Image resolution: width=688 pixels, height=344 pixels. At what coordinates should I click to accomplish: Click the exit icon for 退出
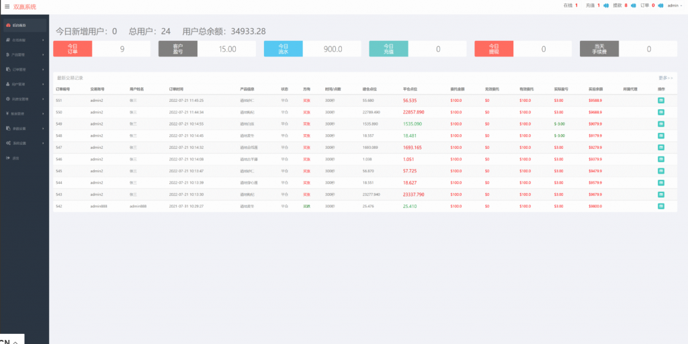pyautogui.click(x=7, y=158)
